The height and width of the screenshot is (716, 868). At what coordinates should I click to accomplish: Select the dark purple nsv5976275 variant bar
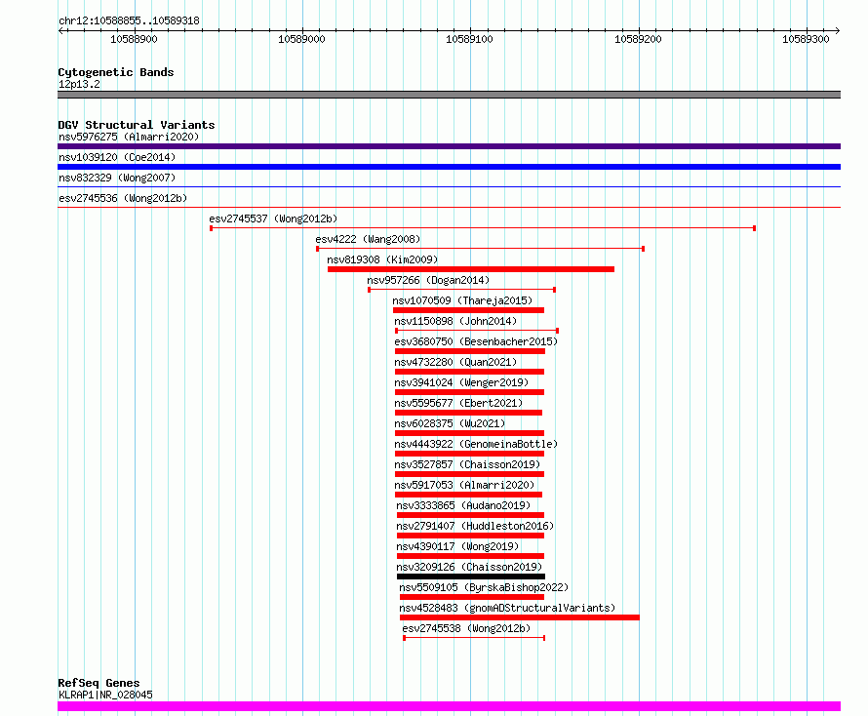coord(449,146)
